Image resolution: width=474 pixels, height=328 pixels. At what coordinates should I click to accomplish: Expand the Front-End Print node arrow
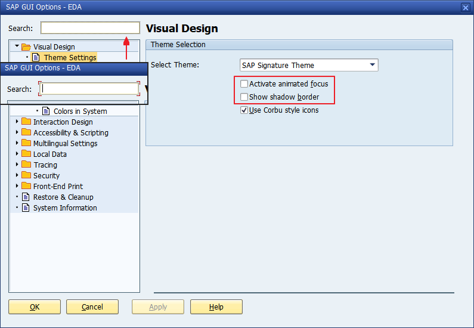17,186
